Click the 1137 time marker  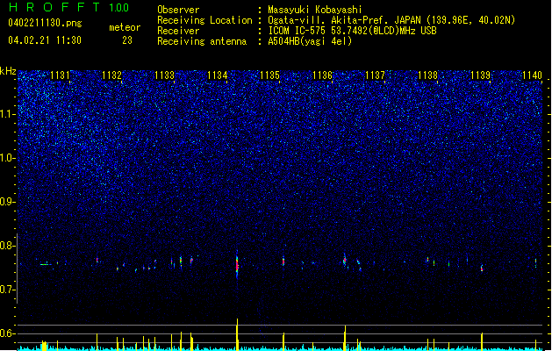(376, 75)
